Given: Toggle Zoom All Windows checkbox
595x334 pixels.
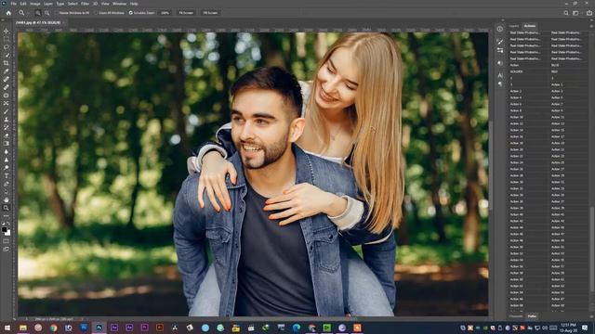Looking at the screenshot, I should click(x=97, y=13).
